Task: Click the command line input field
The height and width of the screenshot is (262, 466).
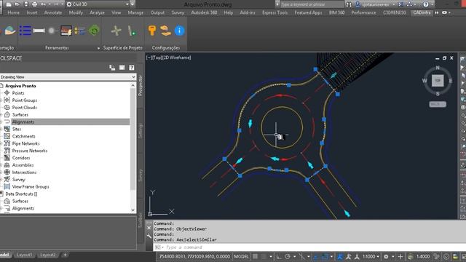Action: pyautogui.click(x=309, y=247)
